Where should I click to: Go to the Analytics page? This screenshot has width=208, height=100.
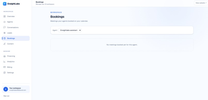(x=16, y=62)
